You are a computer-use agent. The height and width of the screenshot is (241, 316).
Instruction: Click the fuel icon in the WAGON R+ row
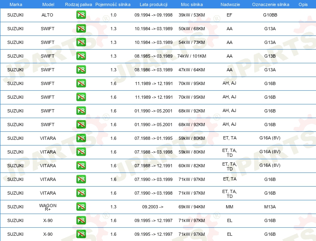(81, 207)
